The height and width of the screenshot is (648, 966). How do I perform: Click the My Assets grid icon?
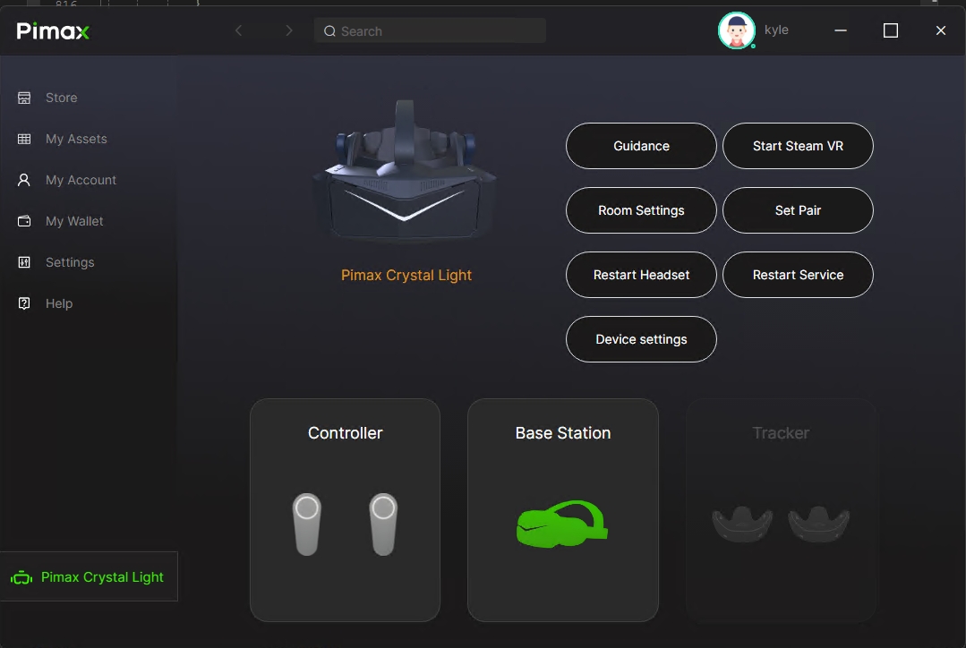[24, 139]
